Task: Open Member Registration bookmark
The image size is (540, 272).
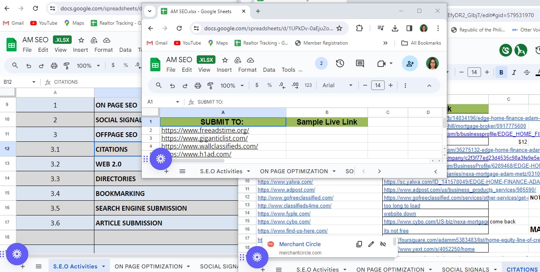Action: pyautogui.click(x=321, y=43)
